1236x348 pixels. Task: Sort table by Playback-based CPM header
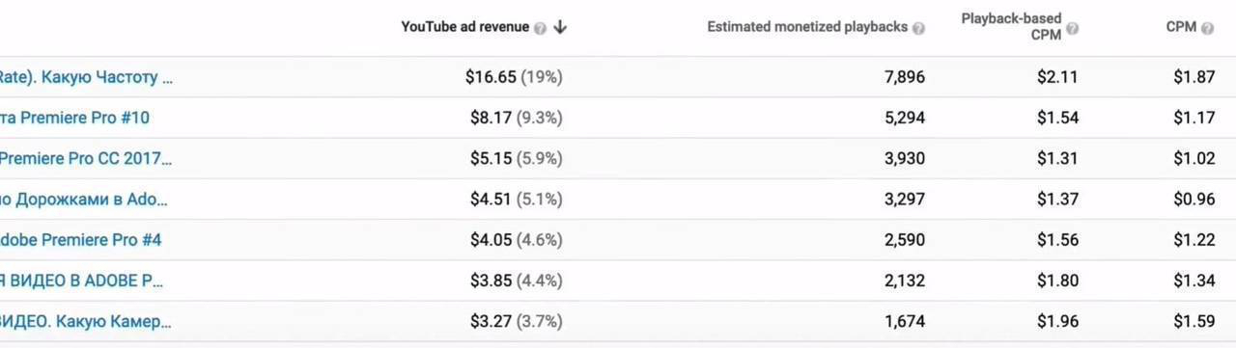coord(1011,27)
